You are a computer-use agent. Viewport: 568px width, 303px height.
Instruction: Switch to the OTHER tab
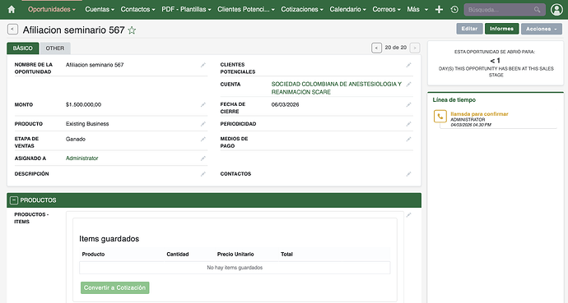point(55,48)
